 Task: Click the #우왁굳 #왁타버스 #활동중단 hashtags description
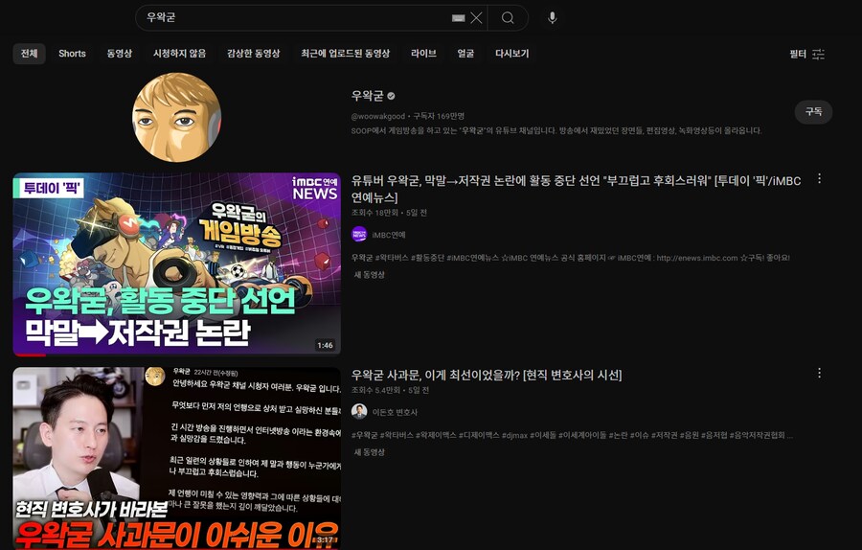tap(571, 258)
